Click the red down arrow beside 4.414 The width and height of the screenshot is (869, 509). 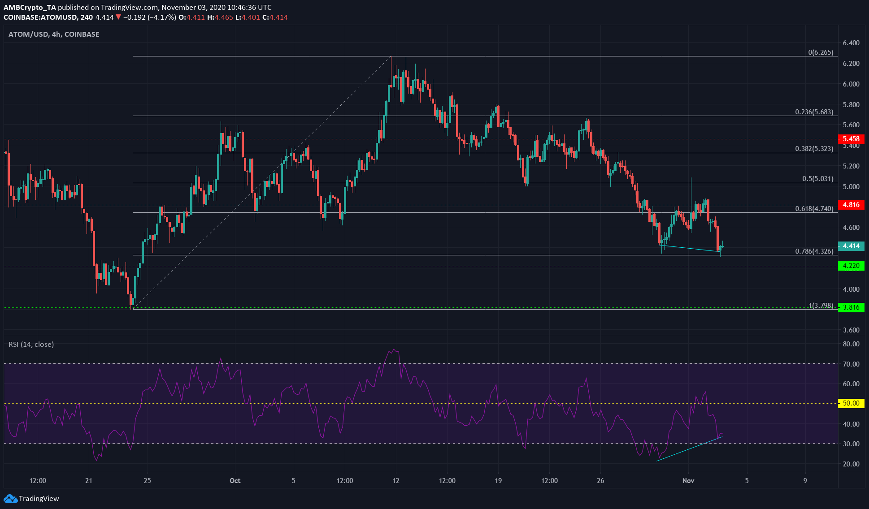point(118,17)
